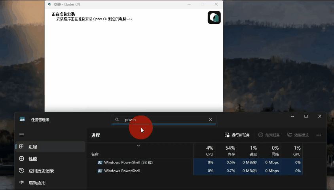Maximize the Task Manager window
The image size is (334, 190).
306,116
